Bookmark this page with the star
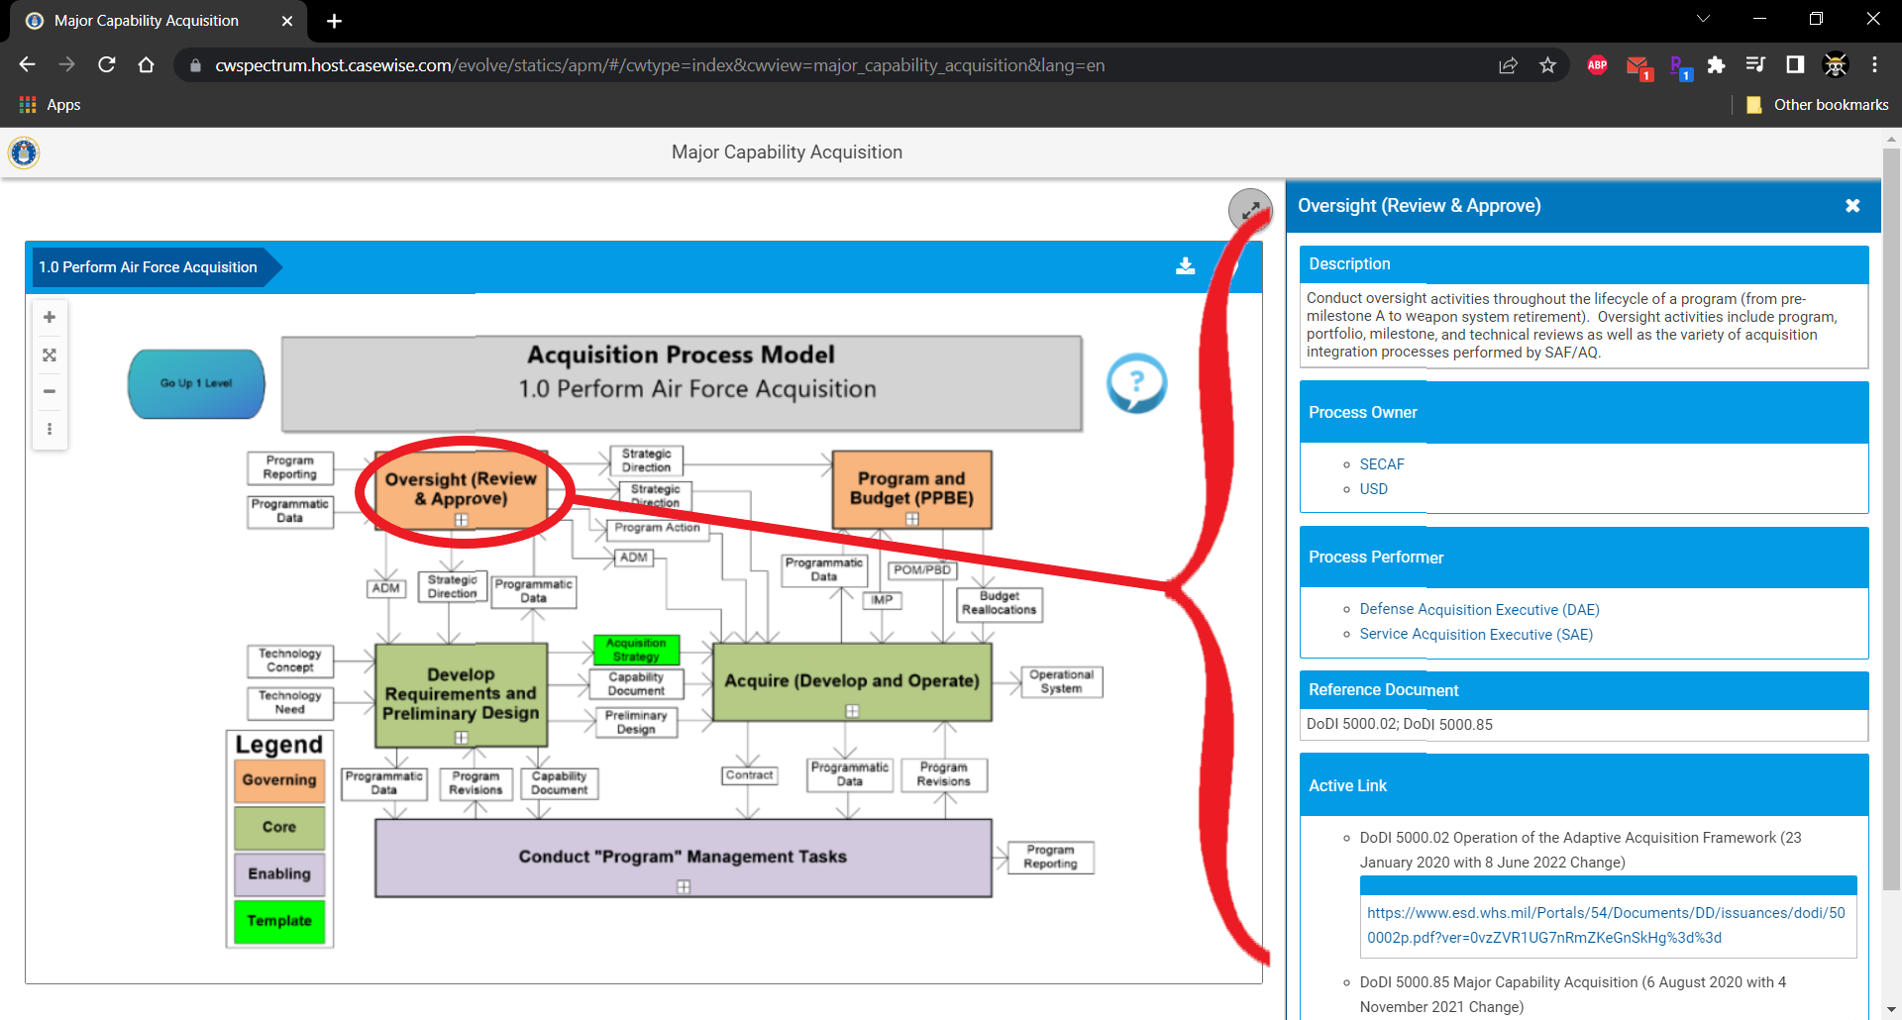The image size is (1902, 1020). pos(1548,65)
